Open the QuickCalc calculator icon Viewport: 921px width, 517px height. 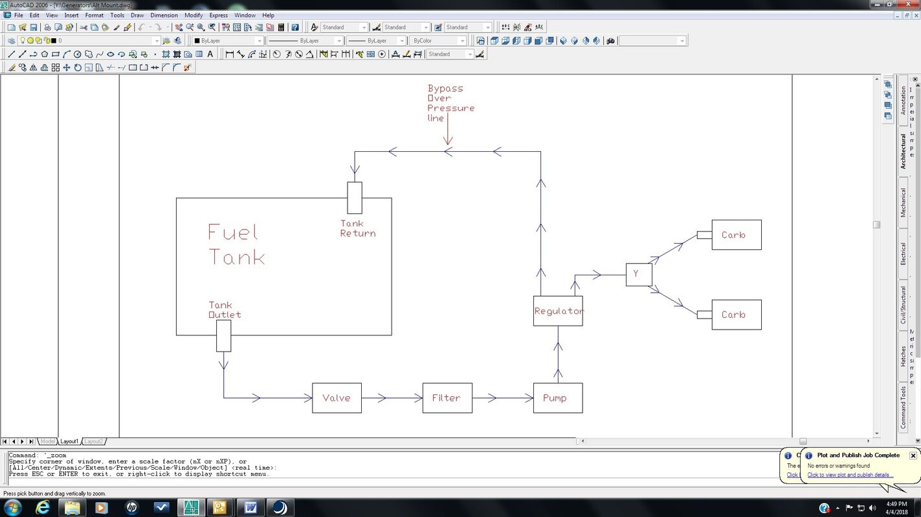point(281,27)
